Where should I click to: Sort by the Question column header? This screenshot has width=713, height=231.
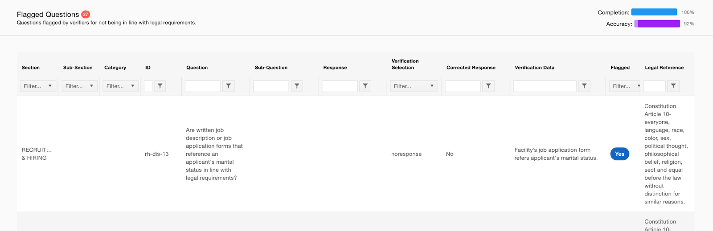197,68
